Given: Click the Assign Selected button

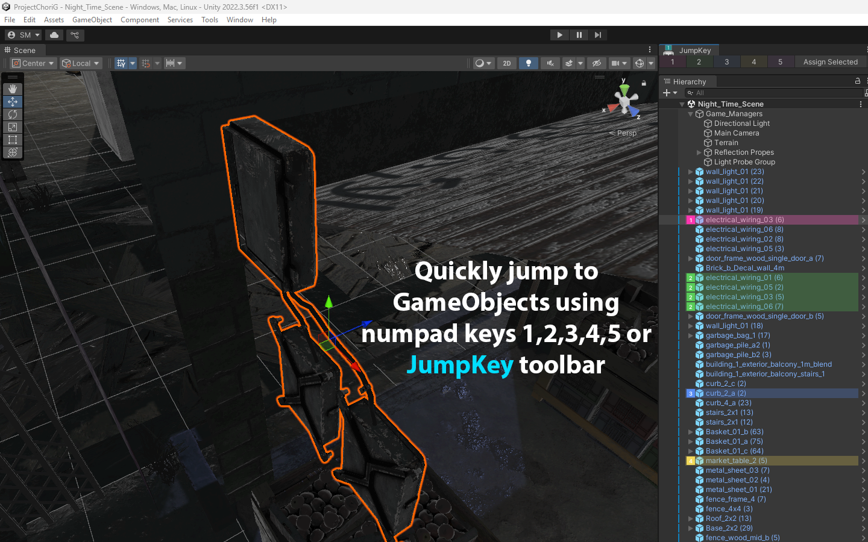Looking at the screenshot, I should (x=831, y=62).
